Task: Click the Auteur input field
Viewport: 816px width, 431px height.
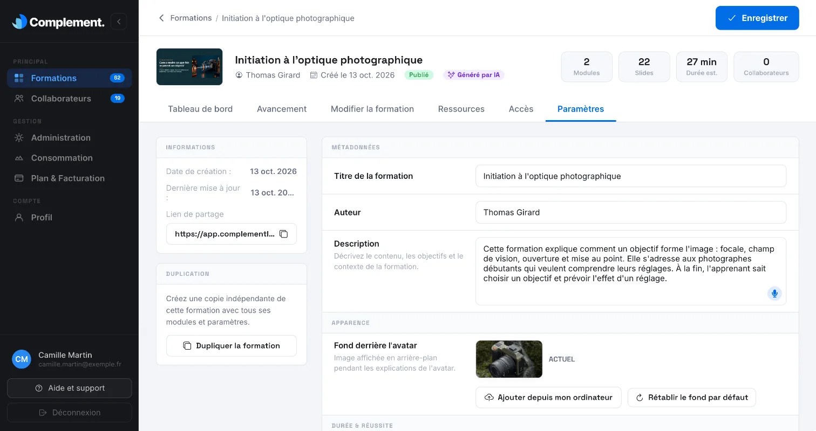Action: pos(631,212)
